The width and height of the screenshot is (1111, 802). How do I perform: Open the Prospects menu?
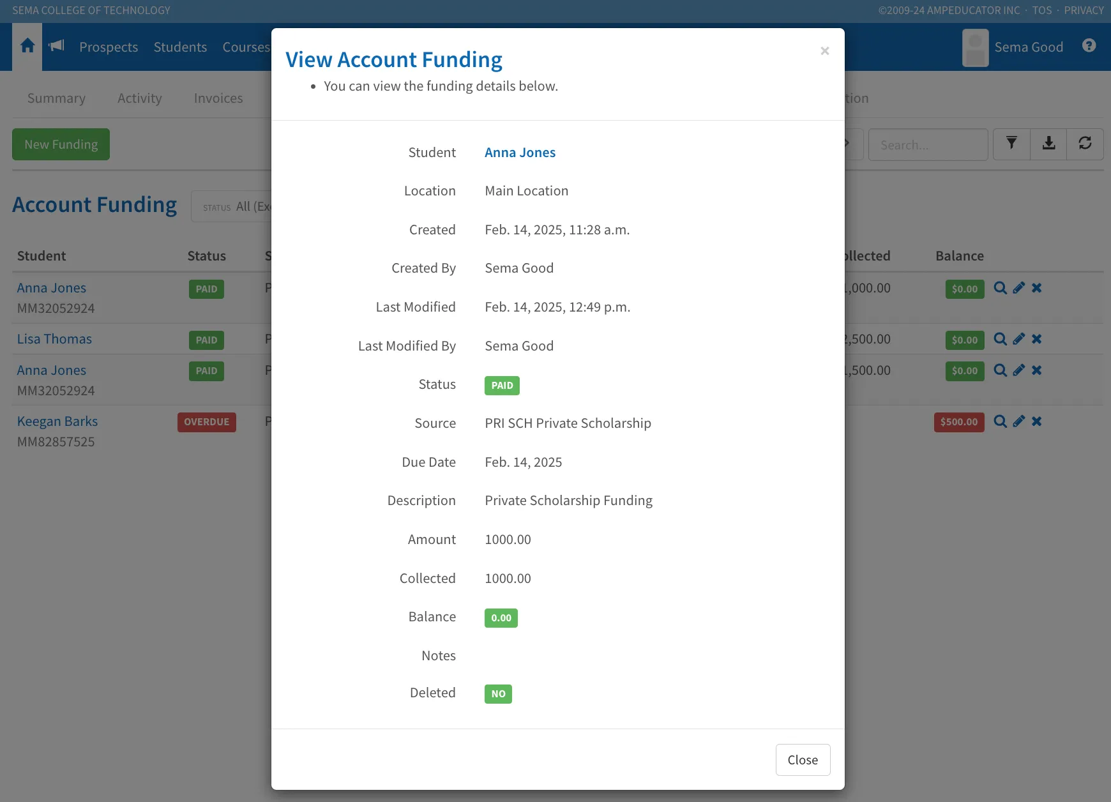109,47
